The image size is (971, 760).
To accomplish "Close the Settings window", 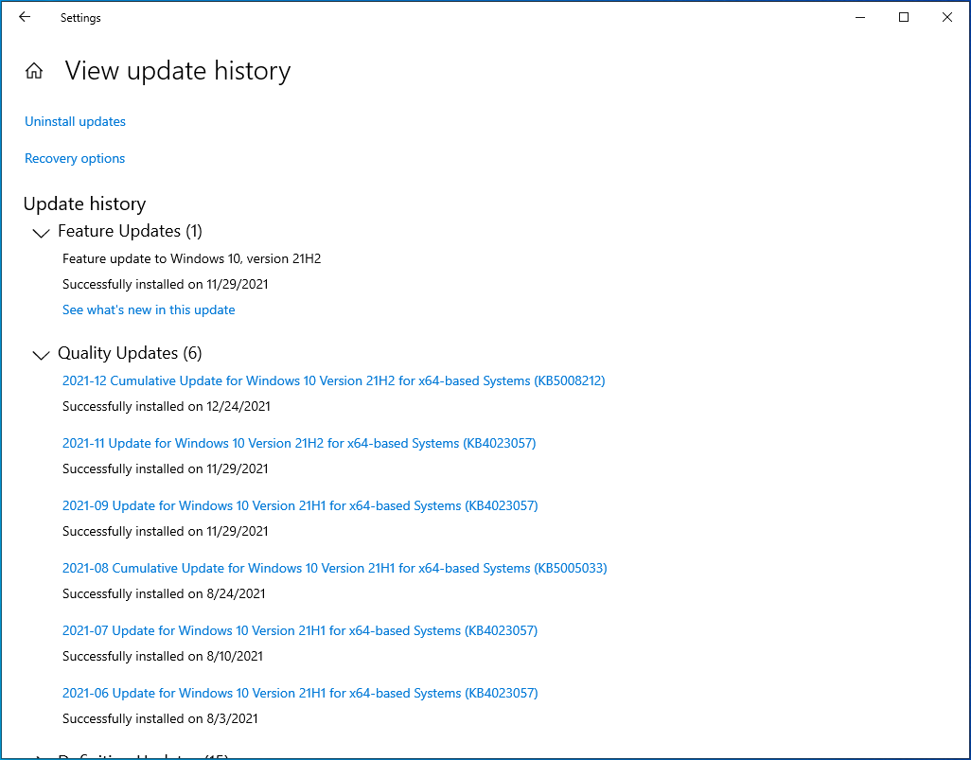I will click(946, 17).
